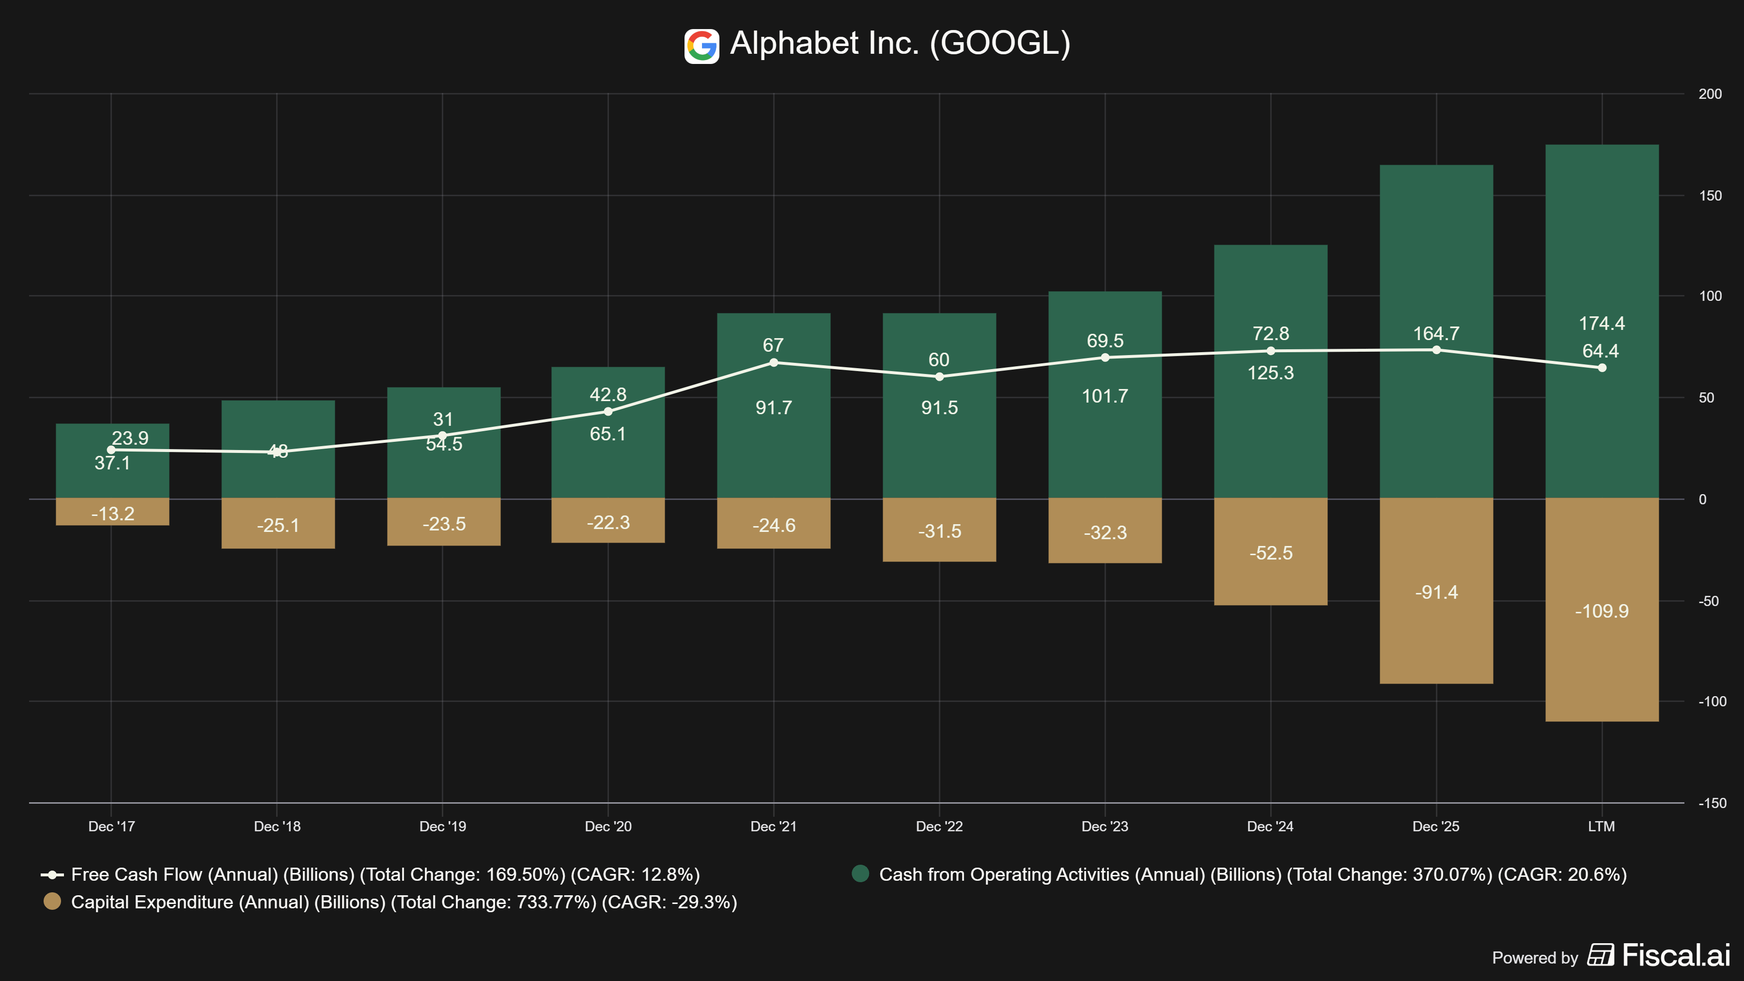
Task: Click the -31.5 capex data label
Action: coord(940,531)
